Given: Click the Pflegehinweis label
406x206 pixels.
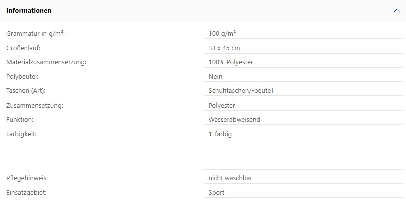Looking at the screenshot, I should click(27, 178).
